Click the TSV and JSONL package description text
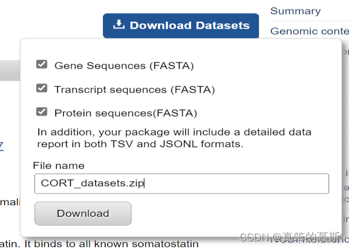The width and height of the screenshot is (349, 249). click(x=174, y=138)
